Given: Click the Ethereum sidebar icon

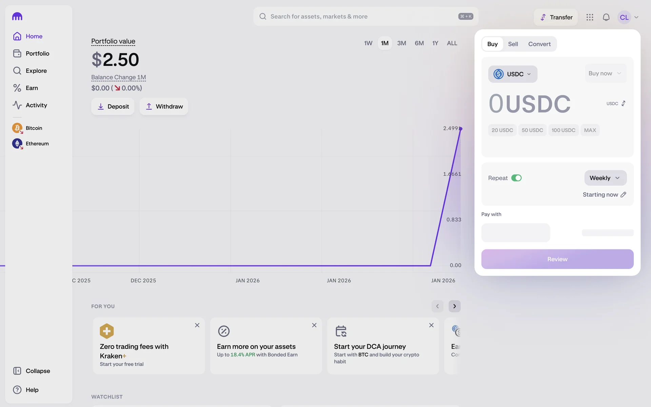Looking at the screenshot, I should [x=17, y=143].
